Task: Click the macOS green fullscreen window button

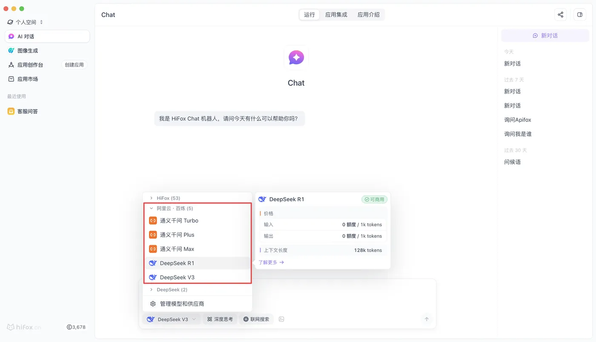Action: coord(22,9)
